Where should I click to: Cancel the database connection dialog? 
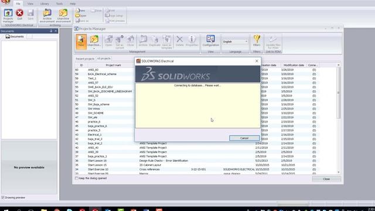(244, 138)
